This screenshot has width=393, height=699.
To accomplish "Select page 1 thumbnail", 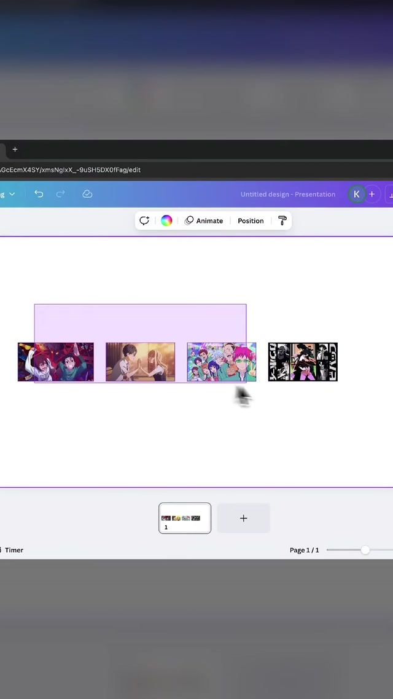I will 185,518.
